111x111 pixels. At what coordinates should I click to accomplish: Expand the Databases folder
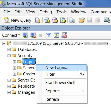9,50
